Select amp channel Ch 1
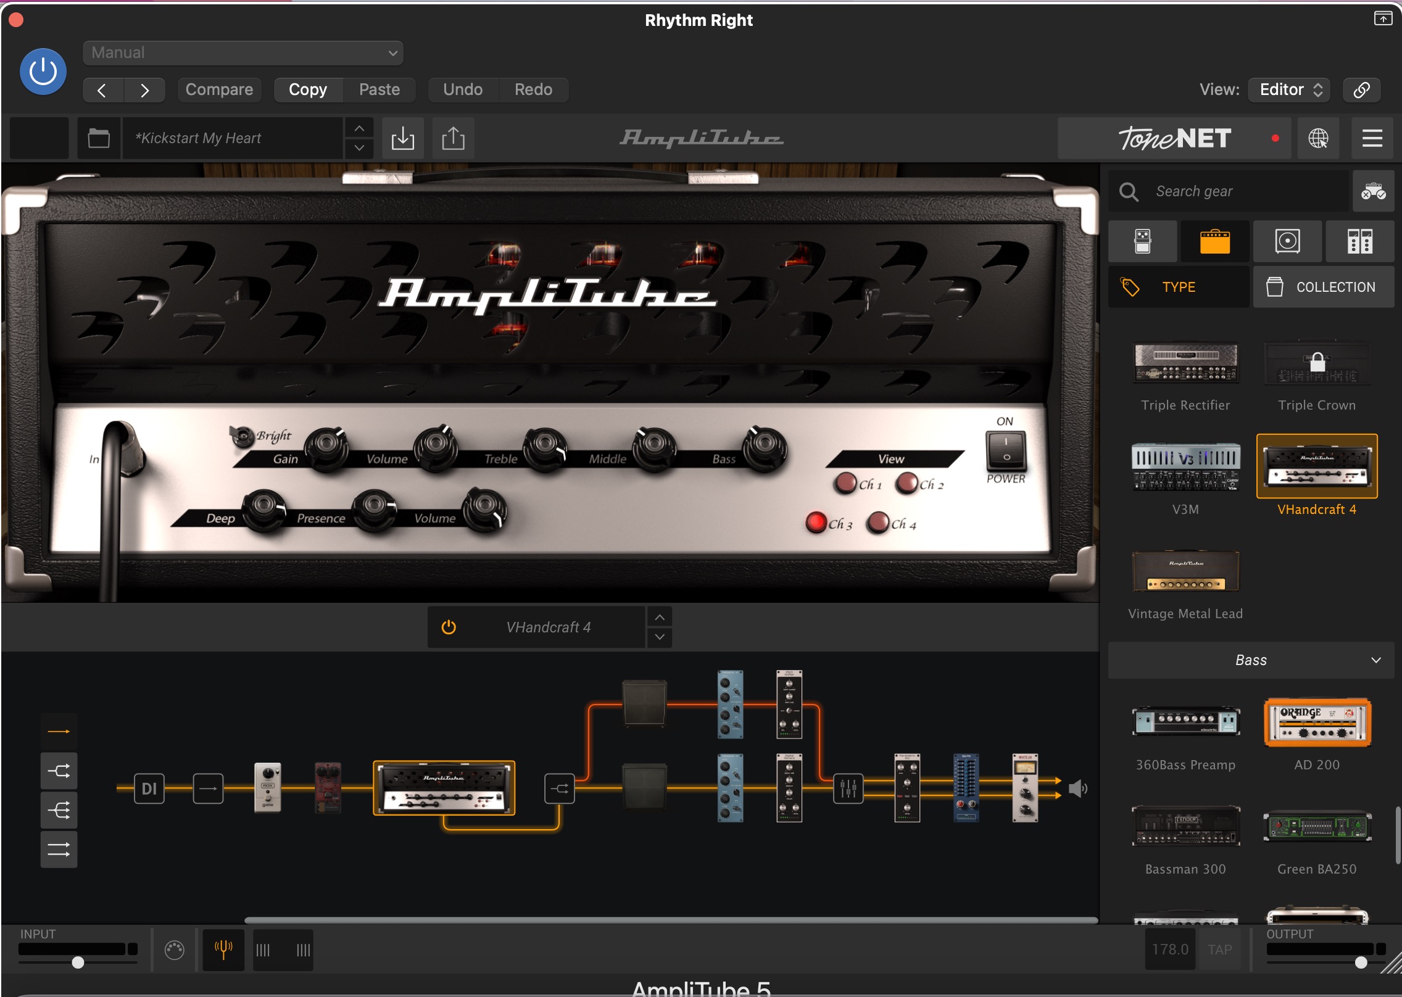Screen dimensions: 1402x997 point(845,483)
